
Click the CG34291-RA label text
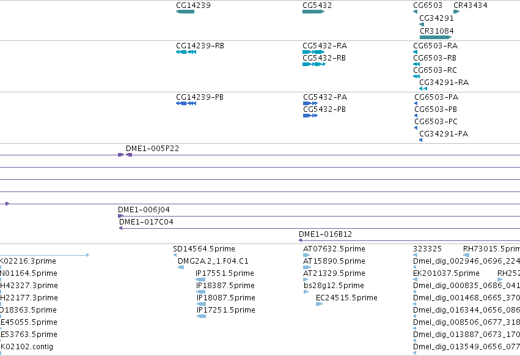(x=444, y=83)
